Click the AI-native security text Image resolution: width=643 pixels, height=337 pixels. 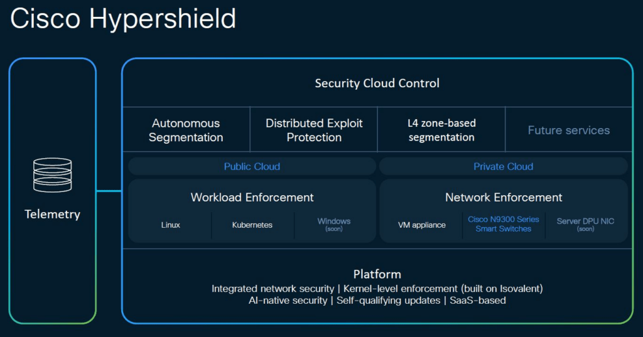(288, 301)
